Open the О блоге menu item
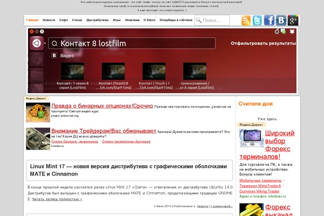This screenshot has height=216, width=324. [x=149, y=20]
